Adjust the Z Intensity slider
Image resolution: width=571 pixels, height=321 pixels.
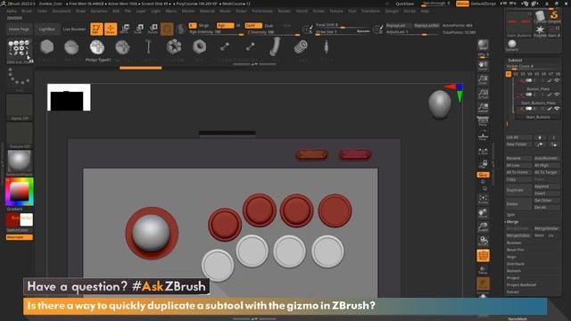[x=274, y=32]
